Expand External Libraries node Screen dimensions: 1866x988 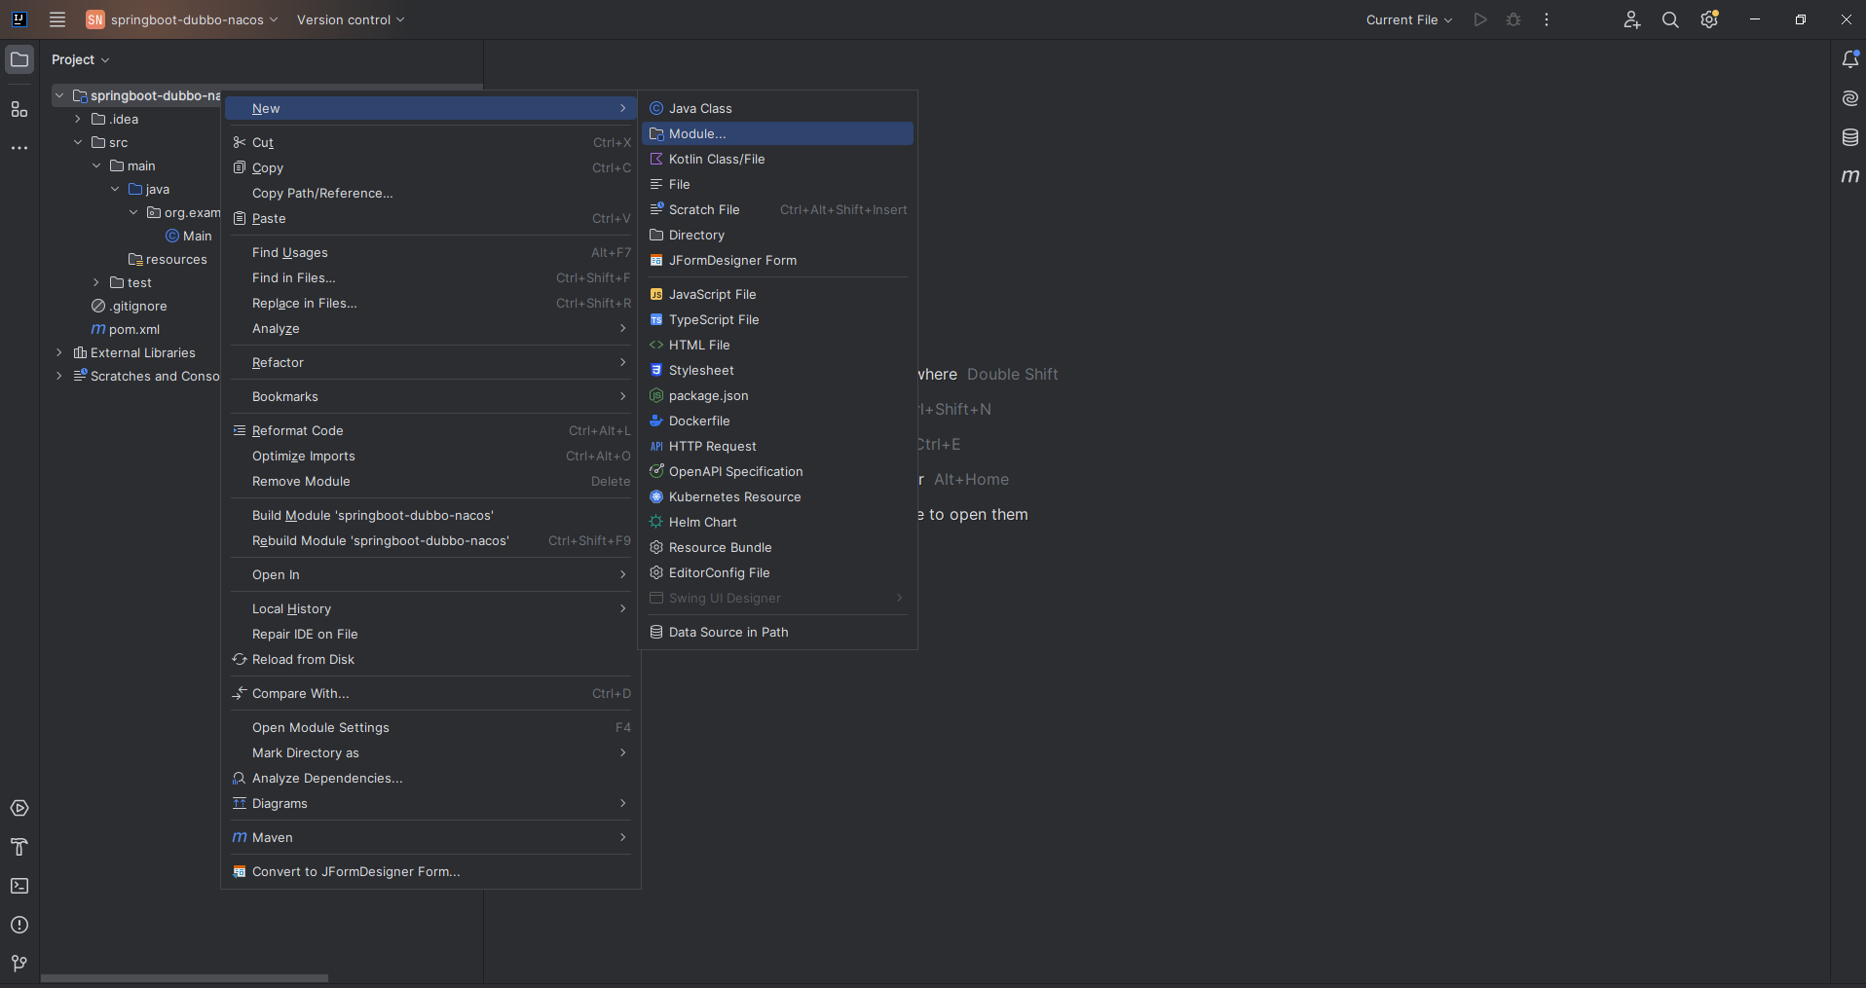59,352
